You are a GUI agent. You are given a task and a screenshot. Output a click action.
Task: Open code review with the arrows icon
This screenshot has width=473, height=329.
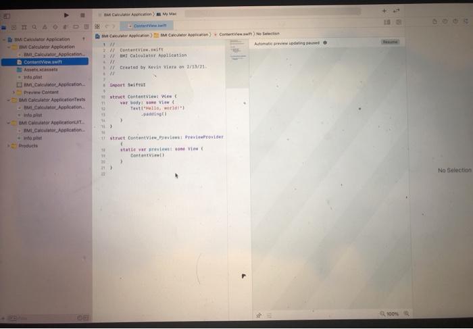tap(397, 11)
